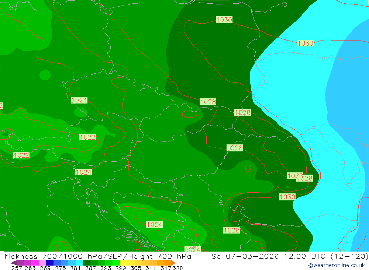Click the forecast offset '(12+120)' text
Image resolution: width=369 pixels, height=270 pixels.
[349, 256]
